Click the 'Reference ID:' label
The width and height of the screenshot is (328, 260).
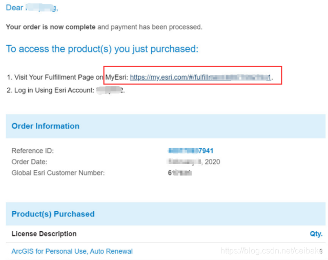pyautogui.click(x=33, y=151)
